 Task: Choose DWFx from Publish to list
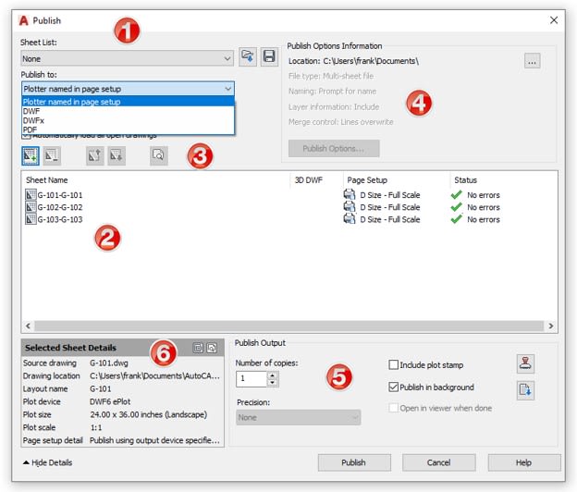pos(128,120)
